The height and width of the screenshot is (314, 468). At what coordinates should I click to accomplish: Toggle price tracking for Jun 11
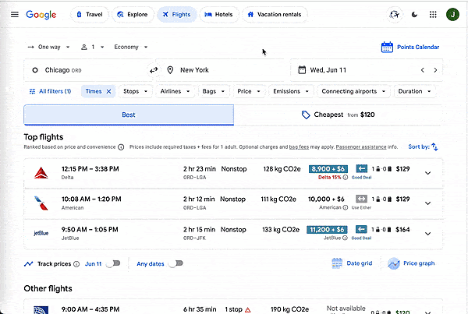114,263
